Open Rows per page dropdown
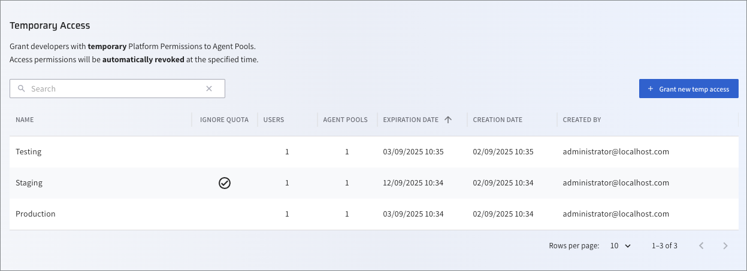Screen dimensions: 747x271 [x=621, y=246]
